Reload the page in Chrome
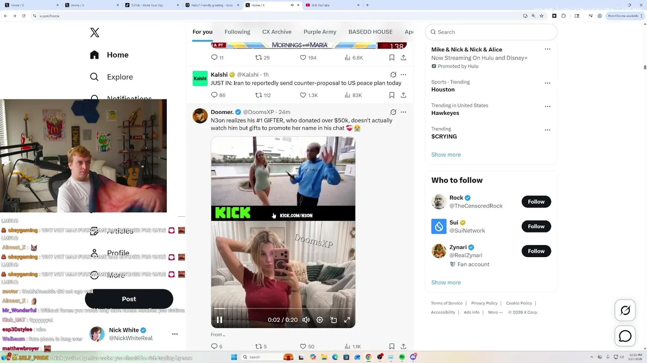 tap(24, 16)
